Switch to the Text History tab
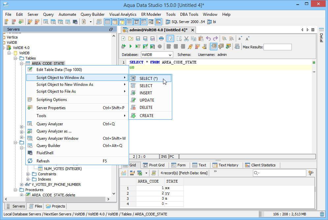 (x=226, y=165)
